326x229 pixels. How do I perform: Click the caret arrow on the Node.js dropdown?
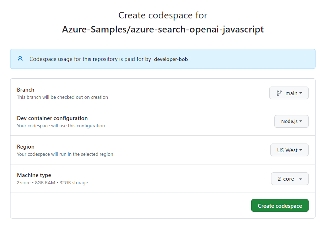point(301,121)
